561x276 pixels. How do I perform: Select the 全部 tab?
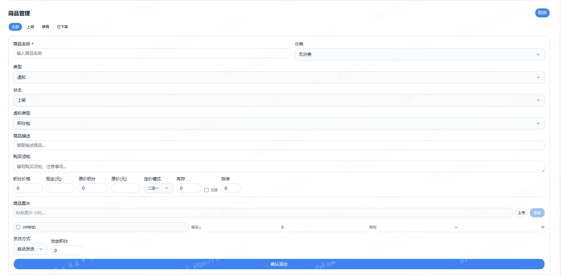pyautogui.click(x=15, y=27)
